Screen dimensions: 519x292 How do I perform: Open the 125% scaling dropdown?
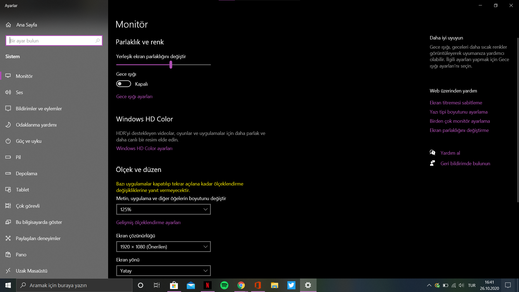[163, 209]
